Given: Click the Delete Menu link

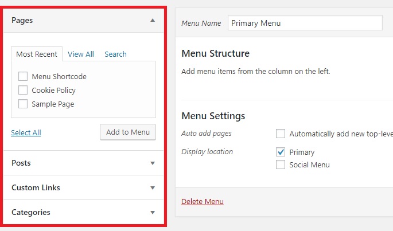Looking at the screenshot, I should (203, 201).
